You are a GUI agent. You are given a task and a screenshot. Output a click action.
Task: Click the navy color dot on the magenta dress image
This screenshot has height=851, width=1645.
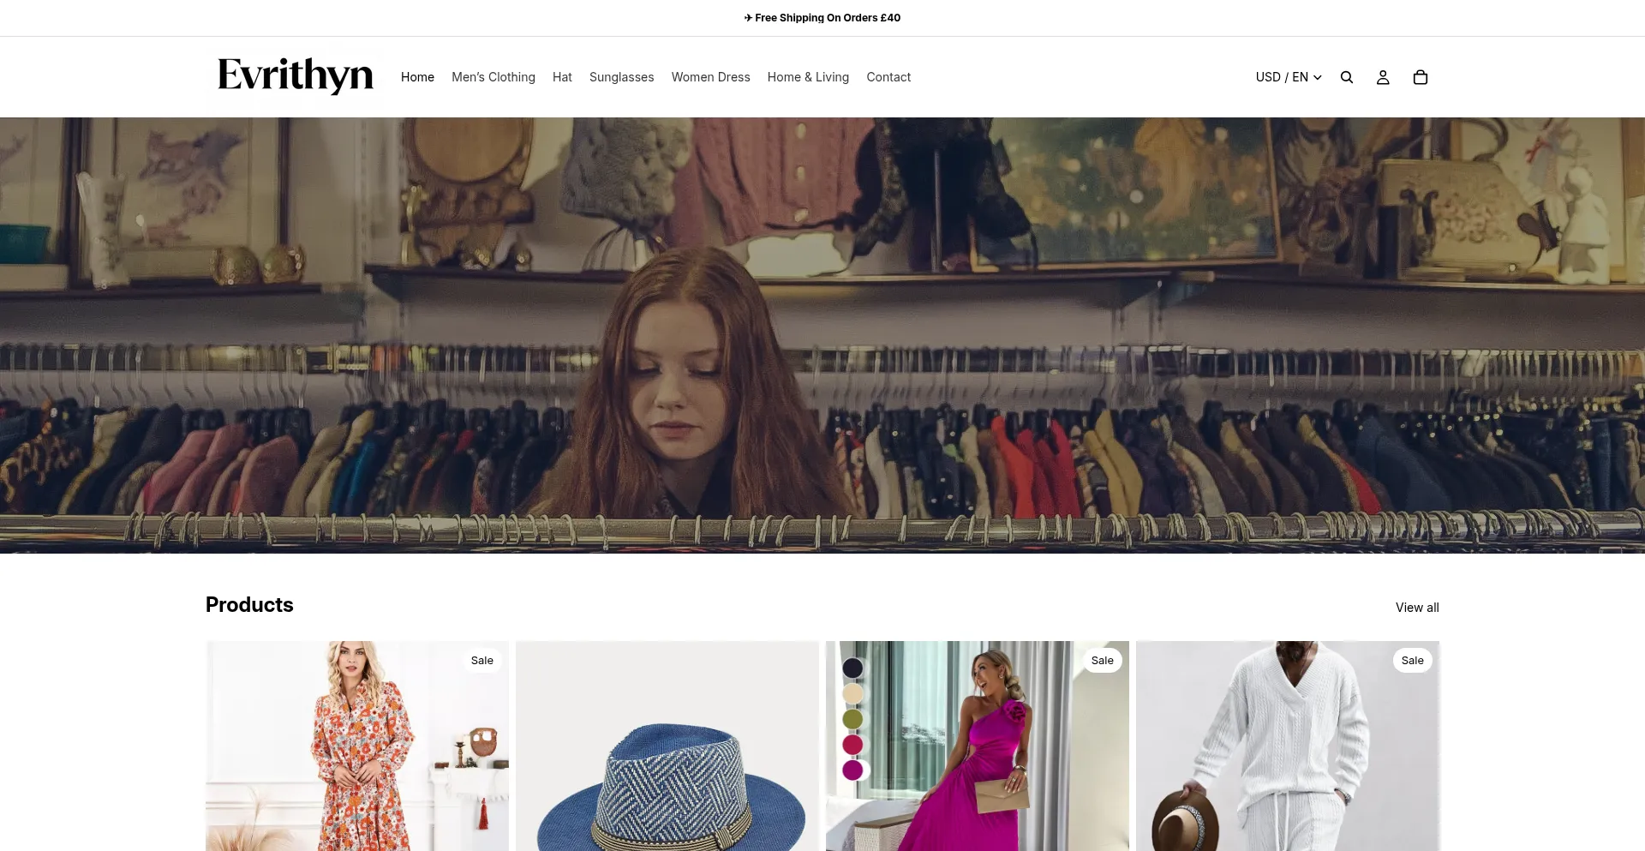pos(852,668)
